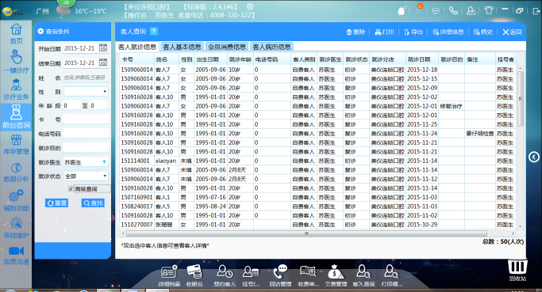Click the 姓名 input field
542x292 pixels.
[x=86, y=78]
